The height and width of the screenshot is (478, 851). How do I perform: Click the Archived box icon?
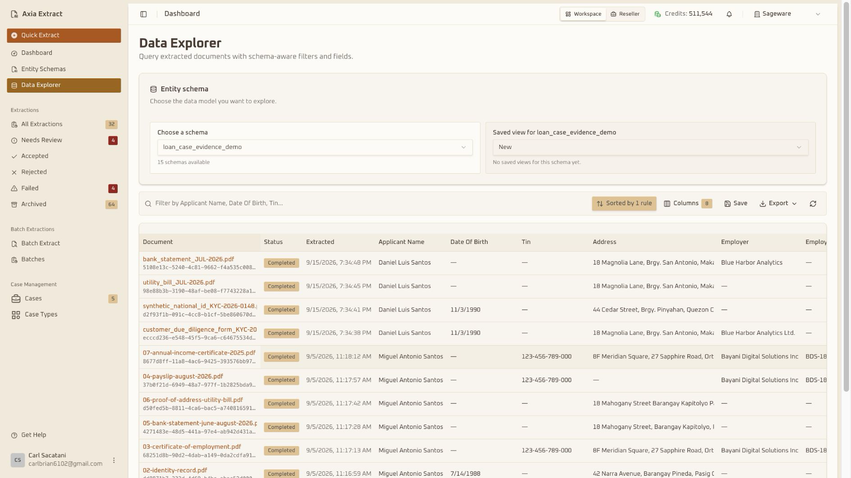14,204
